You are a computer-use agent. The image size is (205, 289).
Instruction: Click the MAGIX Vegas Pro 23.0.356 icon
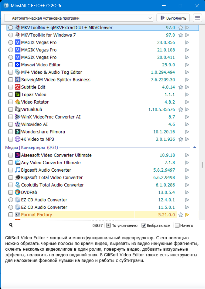point(17,43)
